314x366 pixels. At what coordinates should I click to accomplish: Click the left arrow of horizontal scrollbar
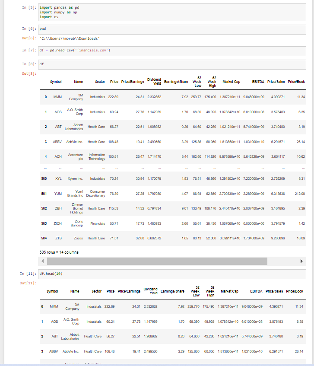(42, 261)
